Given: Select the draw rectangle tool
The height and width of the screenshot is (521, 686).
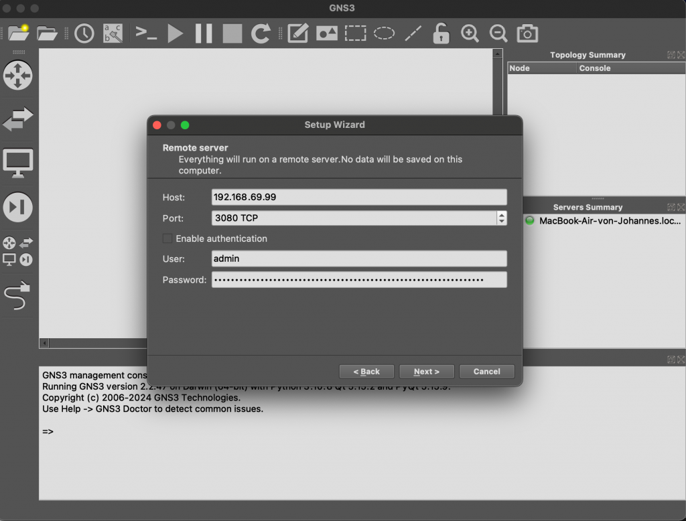Looking at the screenshot, I should (x=355, y=33).
